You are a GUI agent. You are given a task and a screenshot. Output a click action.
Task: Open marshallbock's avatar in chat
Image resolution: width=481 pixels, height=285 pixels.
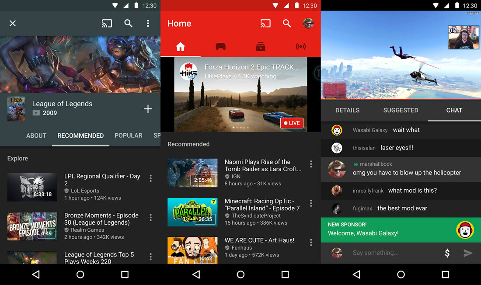[337, 169]
